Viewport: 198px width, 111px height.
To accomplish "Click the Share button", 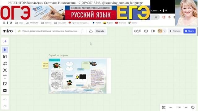I will click(190, 31).
